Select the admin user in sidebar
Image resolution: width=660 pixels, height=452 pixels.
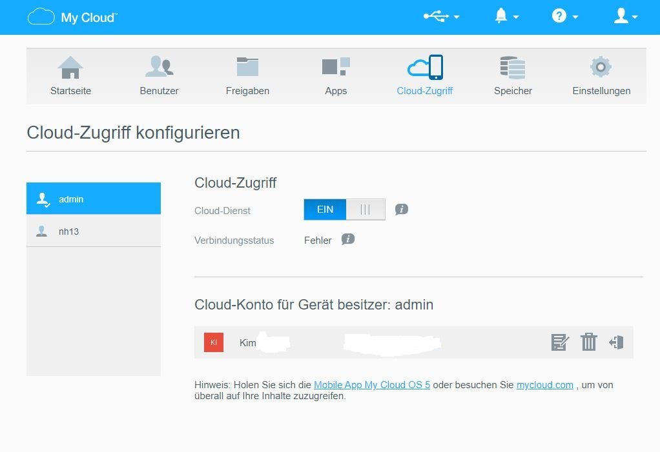(x=94, y=199)
